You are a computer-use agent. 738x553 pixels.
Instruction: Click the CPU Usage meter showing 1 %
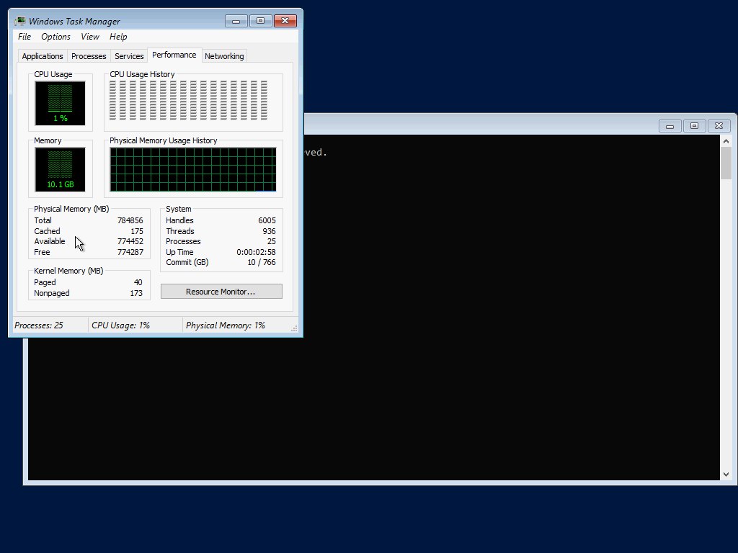(61, 103)
